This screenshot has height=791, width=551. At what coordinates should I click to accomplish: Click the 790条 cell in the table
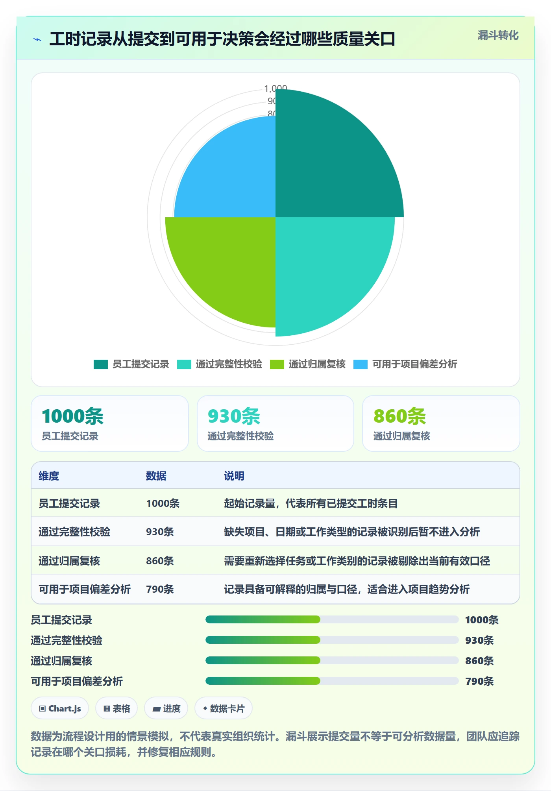(x=160, y=589)
